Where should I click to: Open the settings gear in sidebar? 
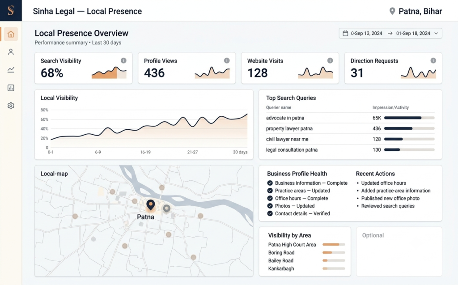11,106
